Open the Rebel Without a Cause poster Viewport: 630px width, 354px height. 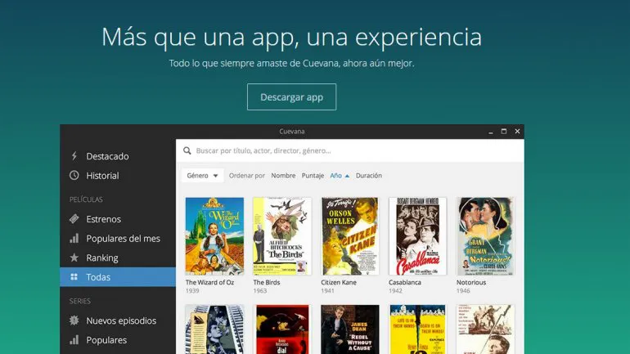[x=350, y=329]
